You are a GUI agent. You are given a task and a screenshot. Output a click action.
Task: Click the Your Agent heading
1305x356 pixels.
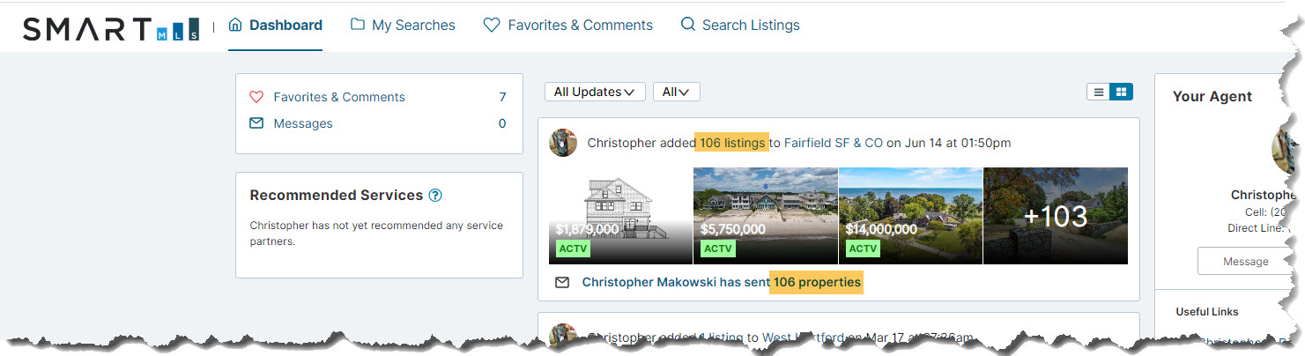click(1212, 97)
